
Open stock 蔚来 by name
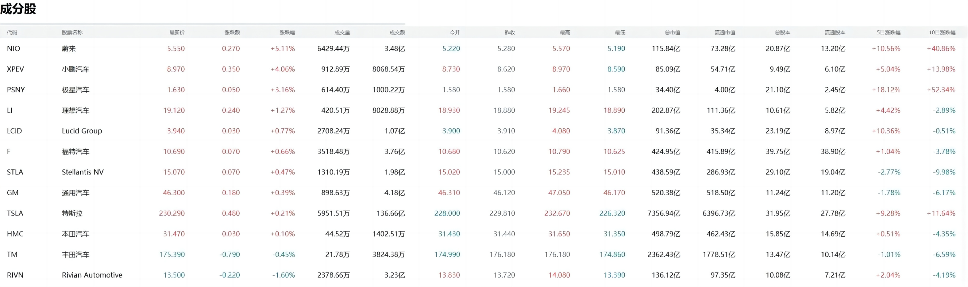click(x=69, y=49)
